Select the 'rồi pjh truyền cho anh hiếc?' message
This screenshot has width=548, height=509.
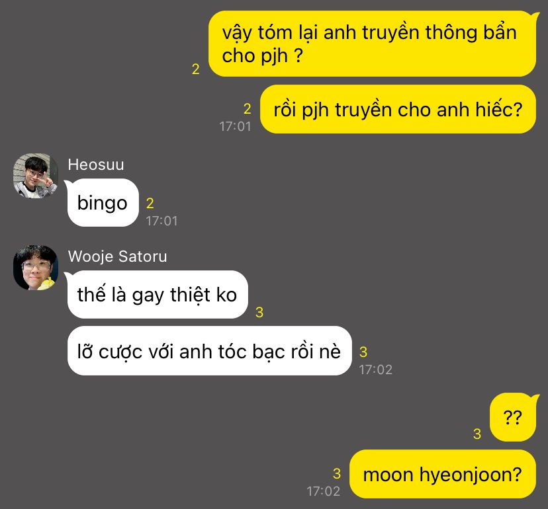tap(398, 109)
